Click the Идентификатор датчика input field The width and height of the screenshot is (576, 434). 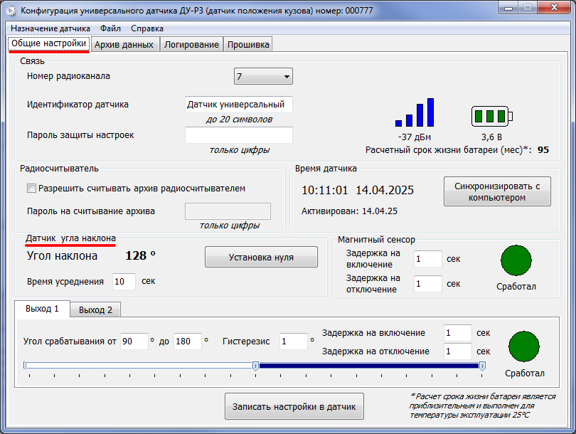click(239, 105)
